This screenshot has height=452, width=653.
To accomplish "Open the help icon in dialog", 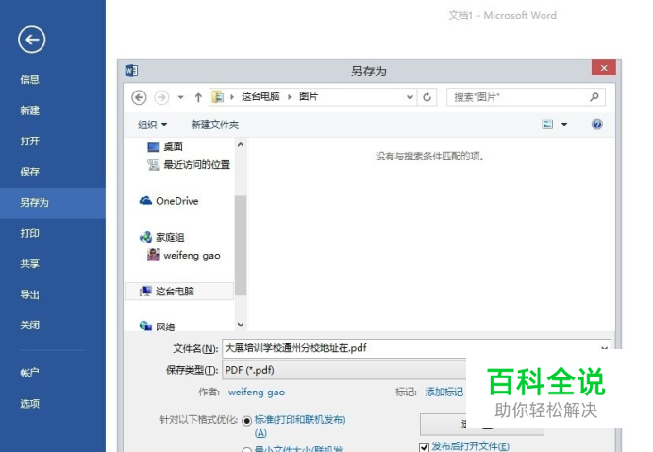I will [596, 125].
